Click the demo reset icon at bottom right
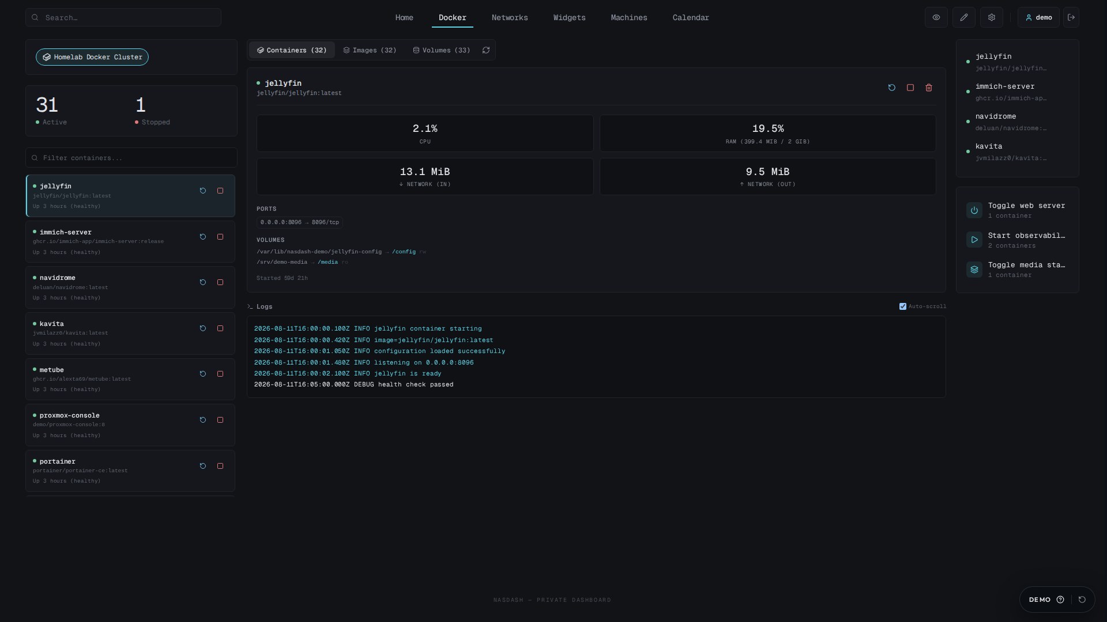Screen dimensions: 1107x622 (1082, 600)
